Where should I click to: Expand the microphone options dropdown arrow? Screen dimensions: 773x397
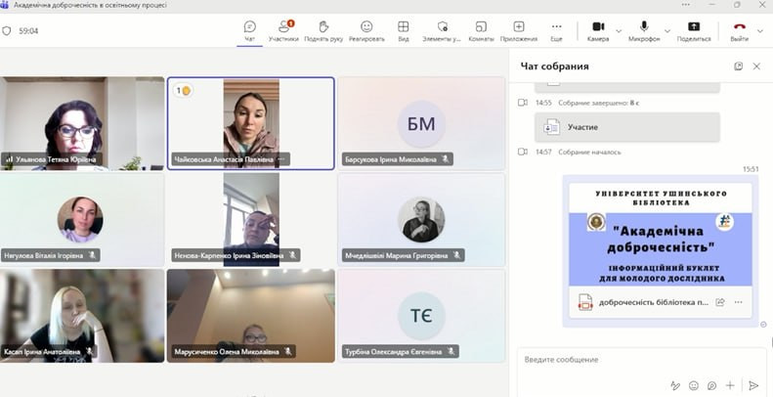[x=666, y=30]
